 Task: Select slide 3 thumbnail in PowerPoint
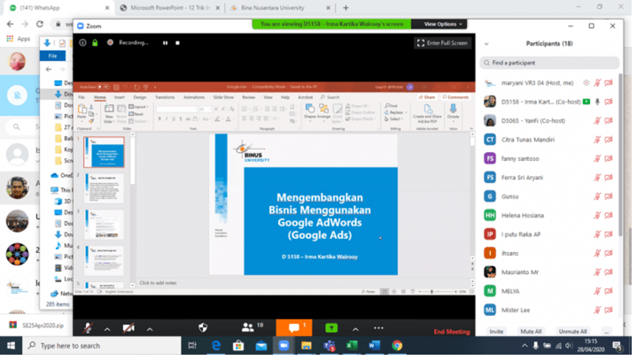click(104, 224)
